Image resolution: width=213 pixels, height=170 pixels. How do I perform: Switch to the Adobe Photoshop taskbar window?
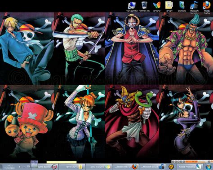[x=190, y=167]
